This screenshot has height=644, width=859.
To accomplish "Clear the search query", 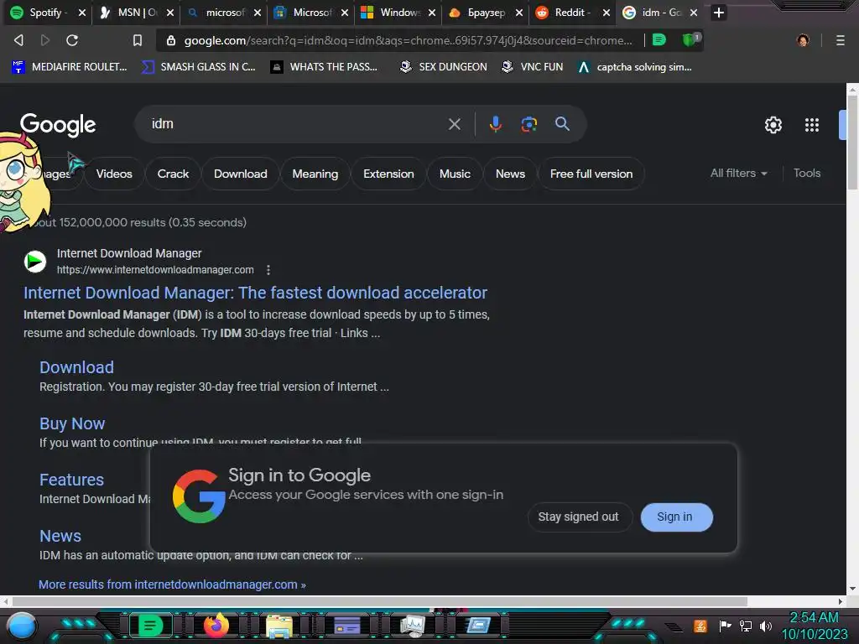I will [454, 124].
